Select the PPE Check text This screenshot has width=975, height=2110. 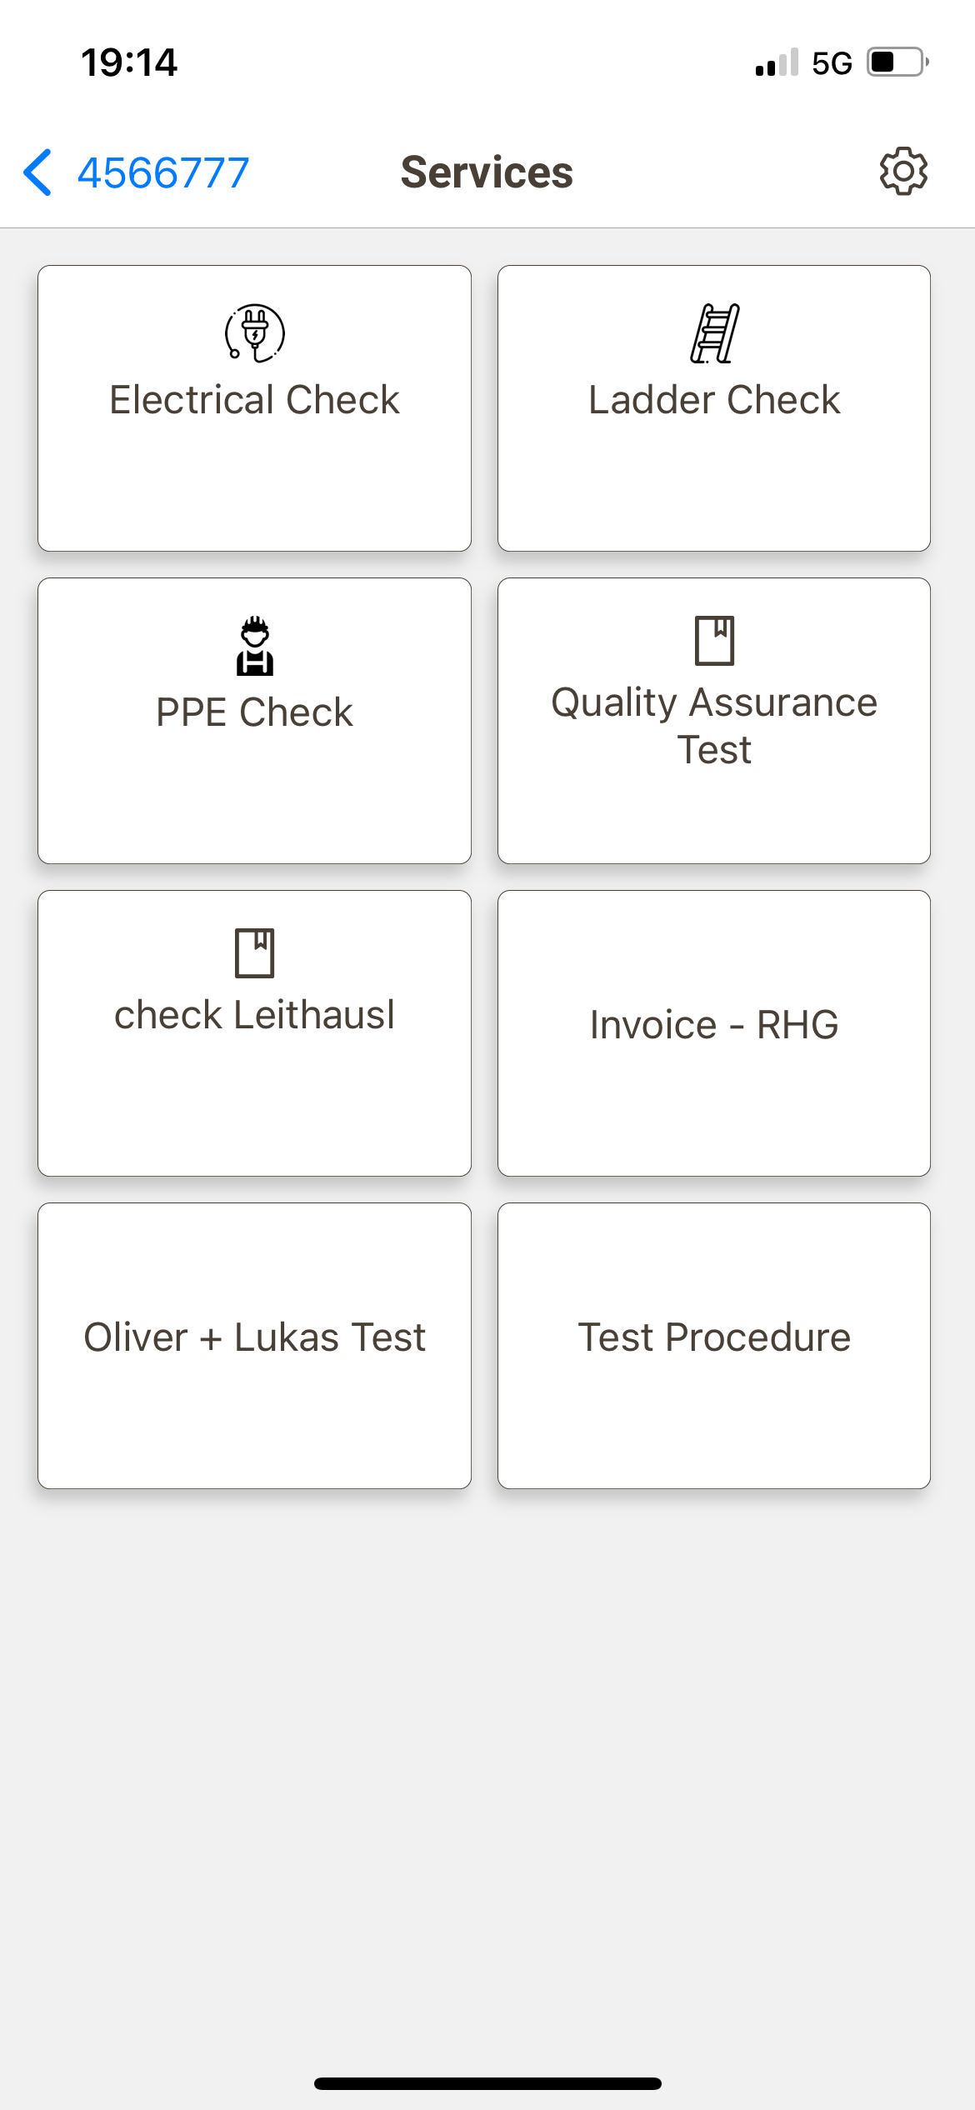click(x=255, y=712)
